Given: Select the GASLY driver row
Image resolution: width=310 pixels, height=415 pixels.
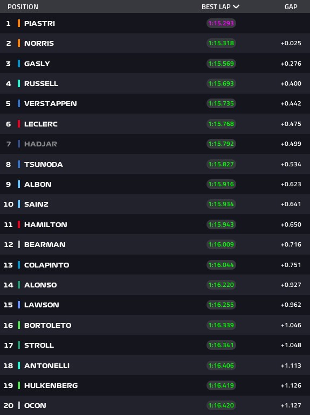Looking at the screenshot, I should point(155,64).
